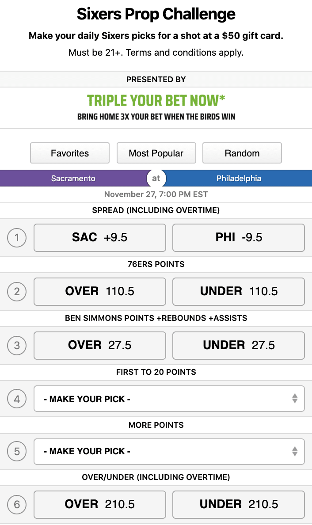Viewport: 312px width, 525px height.
Task: Click the question 4 number circle
Action: pos(17,399)
